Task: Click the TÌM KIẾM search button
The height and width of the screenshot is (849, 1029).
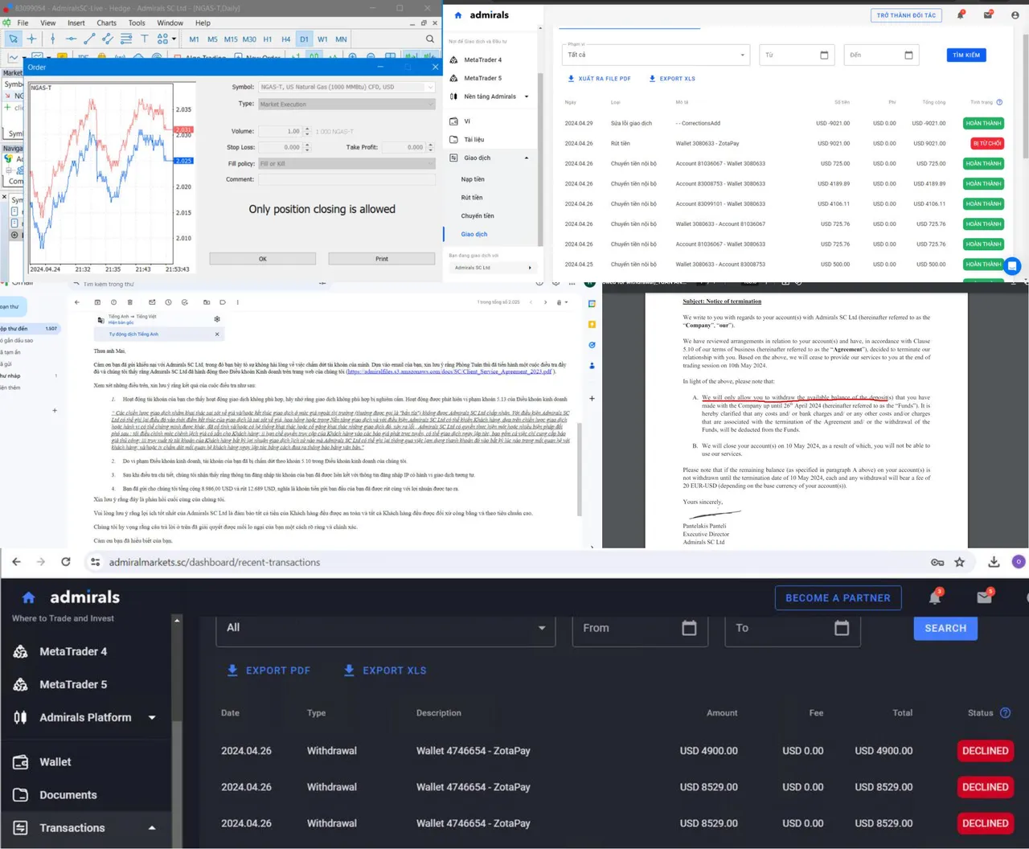Action: click(966, 55)
